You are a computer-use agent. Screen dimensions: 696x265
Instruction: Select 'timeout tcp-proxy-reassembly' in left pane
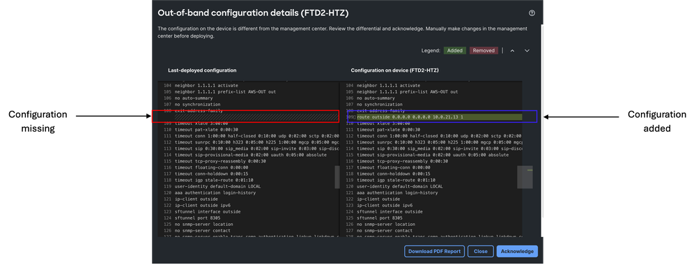(x=220, y=161)
